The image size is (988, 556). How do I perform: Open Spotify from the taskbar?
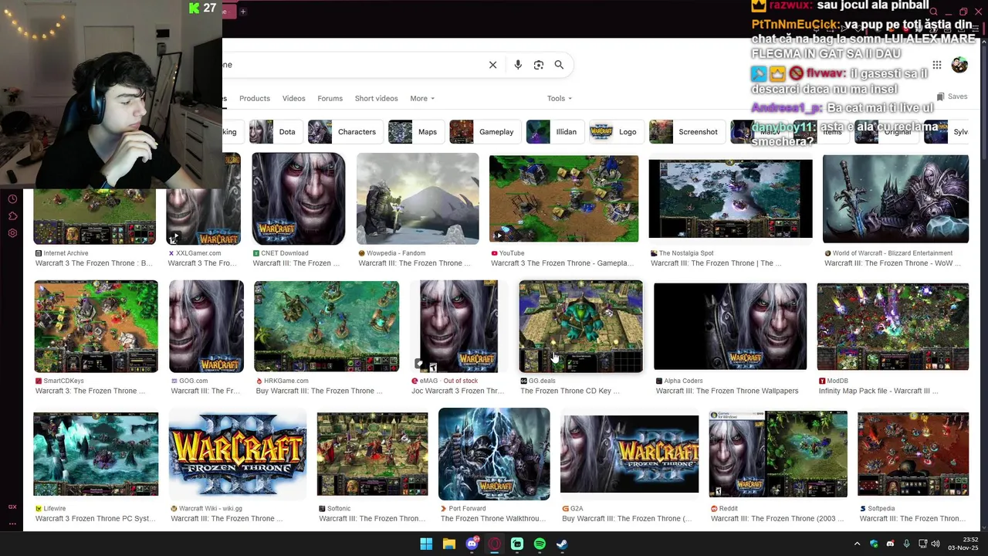pos(540,544)
